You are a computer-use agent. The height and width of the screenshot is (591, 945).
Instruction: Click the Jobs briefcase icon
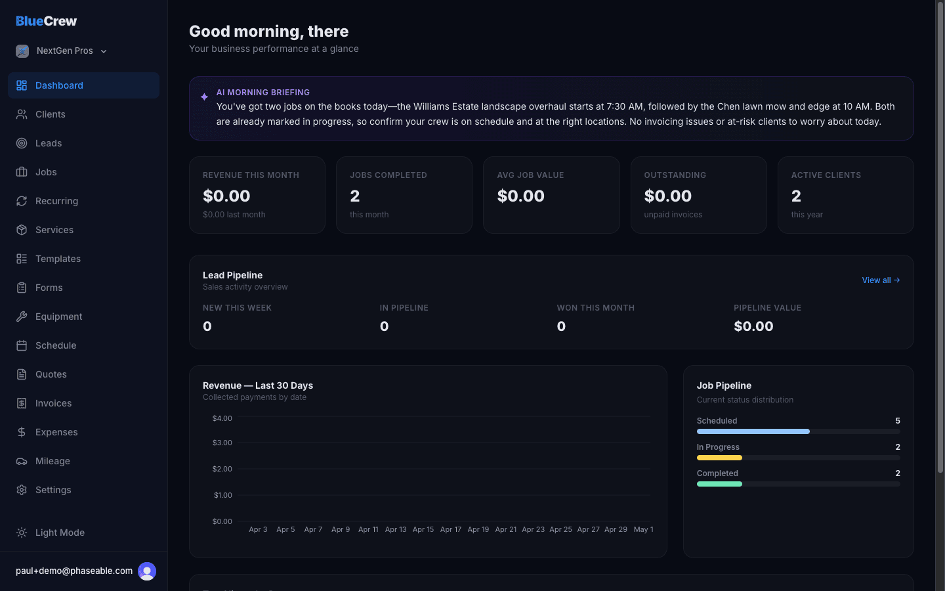[x=22, y=172]
